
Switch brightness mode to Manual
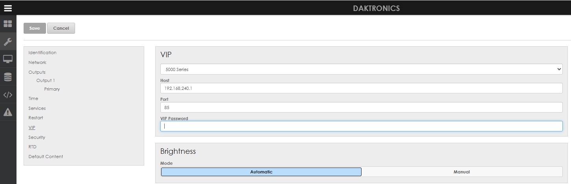[461, 172]
